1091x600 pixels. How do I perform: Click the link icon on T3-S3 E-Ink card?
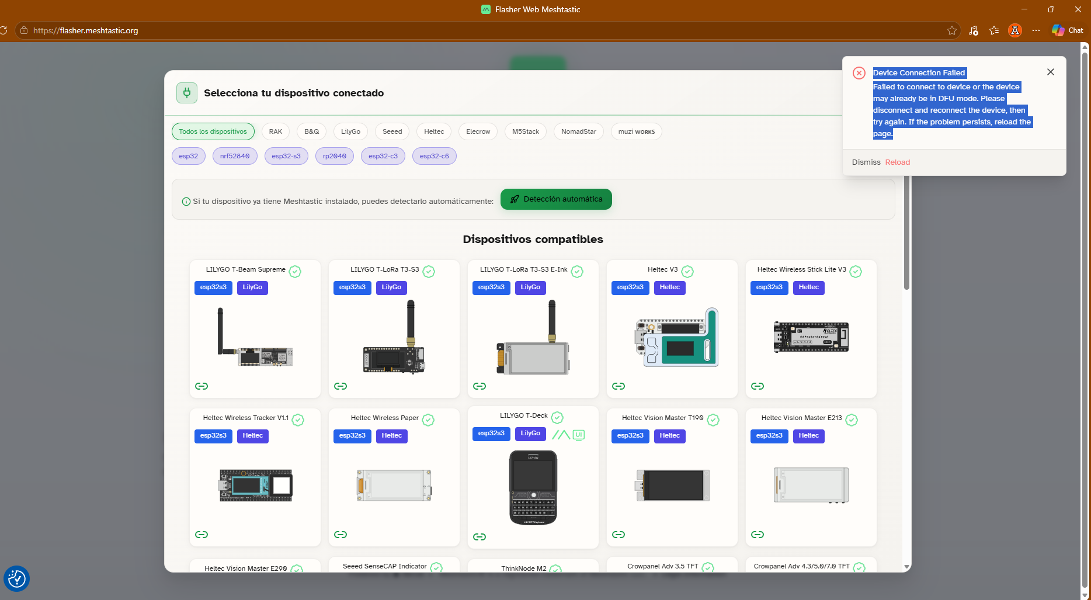480,386
